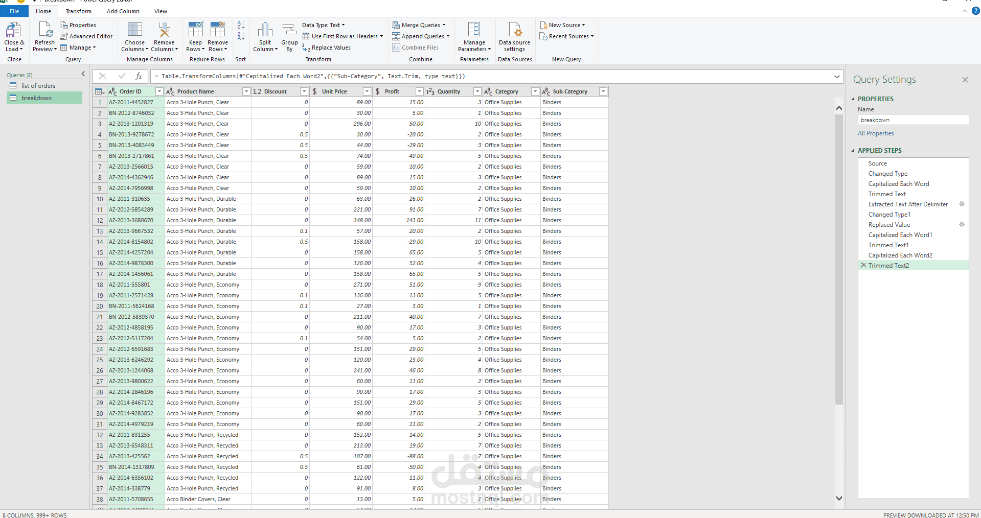Click the fx add step icon

tap(139, 76)
